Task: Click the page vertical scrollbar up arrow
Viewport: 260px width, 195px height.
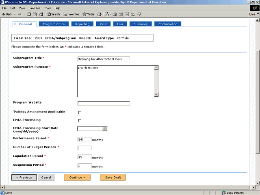Action: [x=257, y=20]
